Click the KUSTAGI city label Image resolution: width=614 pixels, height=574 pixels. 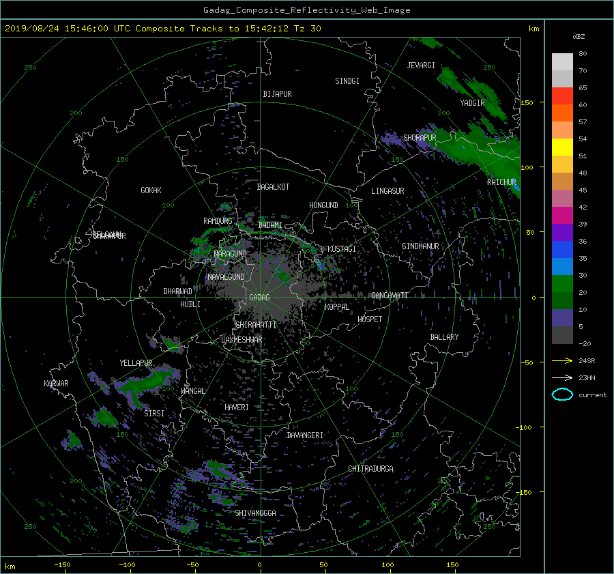[x=342, y=249]
